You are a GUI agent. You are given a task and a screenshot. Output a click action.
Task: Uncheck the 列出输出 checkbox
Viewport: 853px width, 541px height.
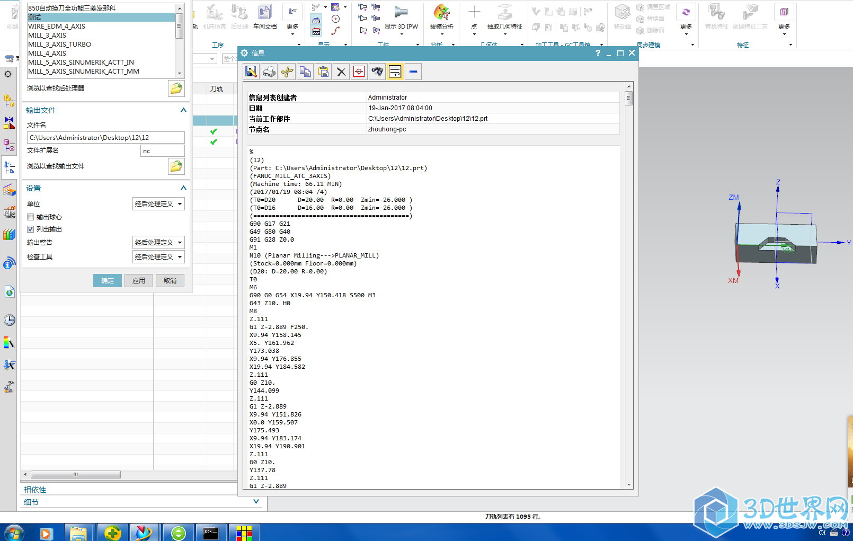[x=31, y=229]
